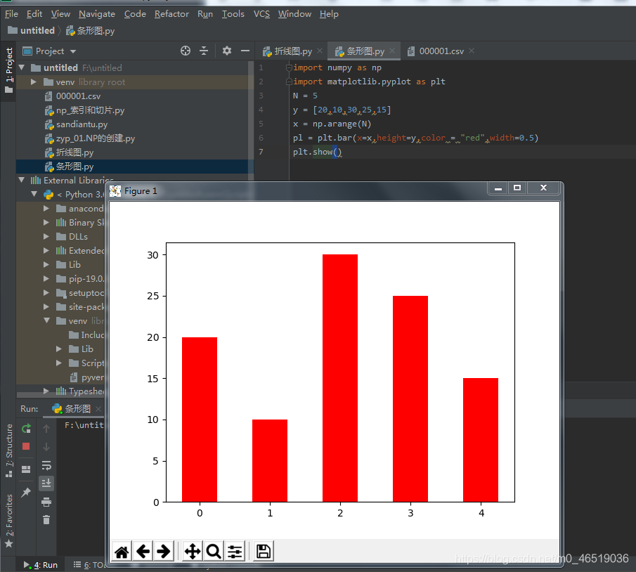Image resolution: width=636 pixels, height=572 pixels.
Task: Select zyp_01.NP的创建.py in the project tree
Action: pos(96,138)
